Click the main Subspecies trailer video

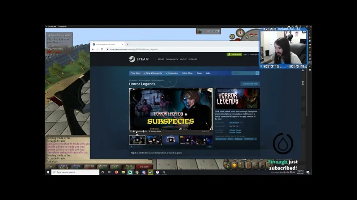point(171,109)
